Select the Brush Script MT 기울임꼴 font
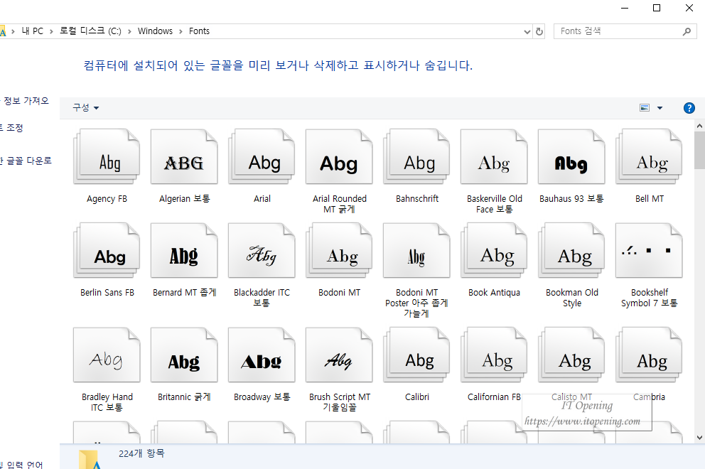705x469 pixels. (339, 355)
